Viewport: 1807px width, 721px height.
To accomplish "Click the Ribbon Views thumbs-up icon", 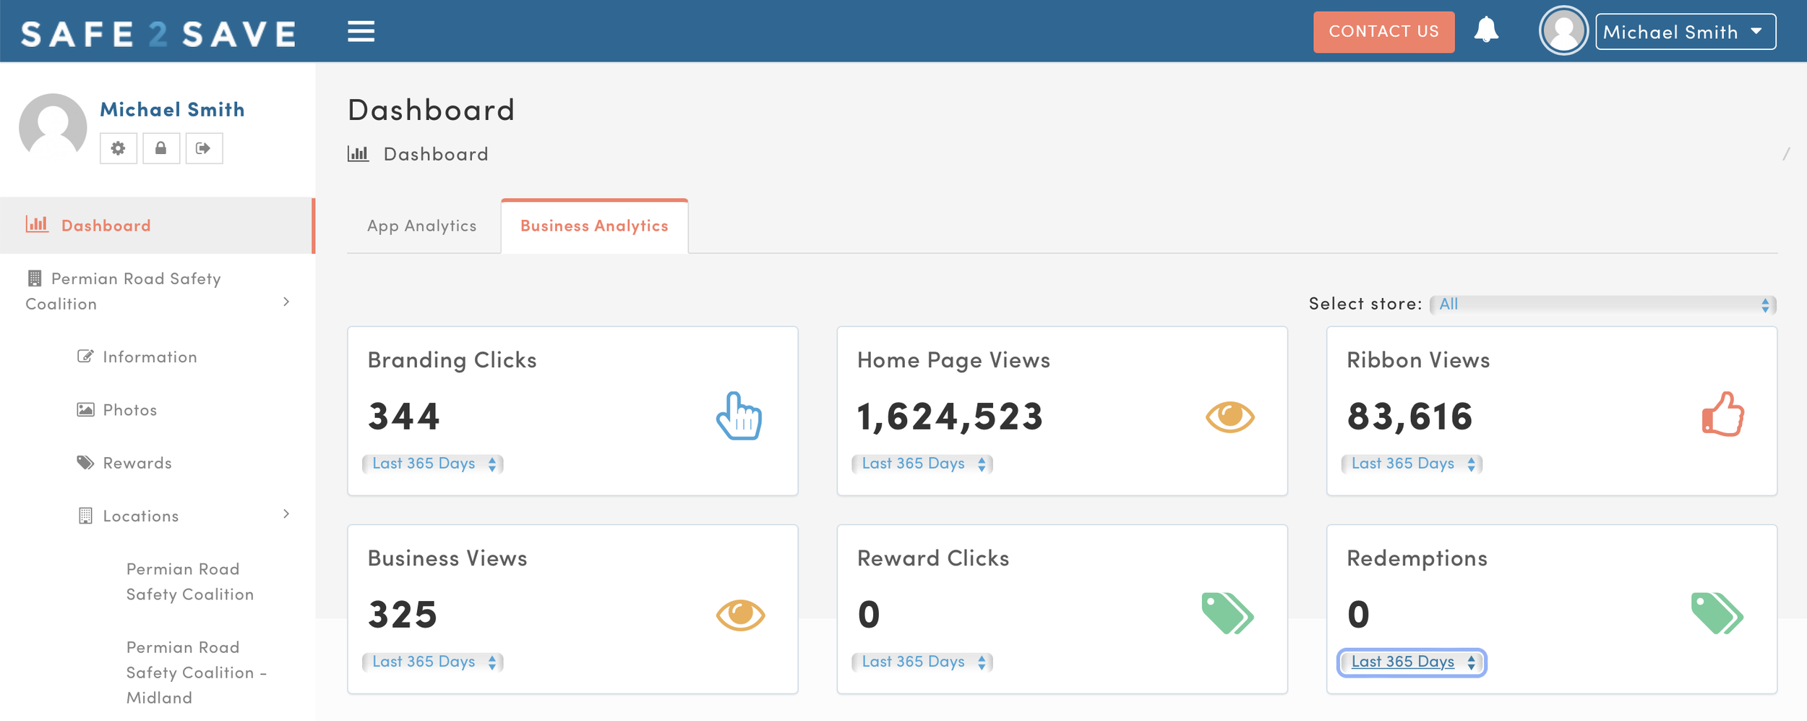I will [x=1722, y=414].
